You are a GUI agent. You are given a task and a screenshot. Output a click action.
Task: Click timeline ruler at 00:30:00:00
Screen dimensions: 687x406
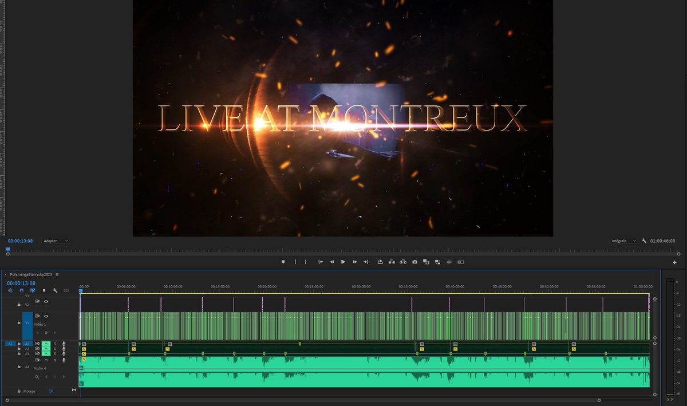[362, 286]
